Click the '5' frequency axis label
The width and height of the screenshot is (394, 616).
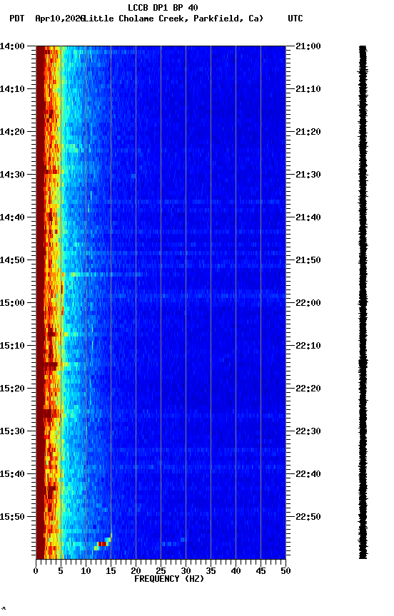click(61, 571)
